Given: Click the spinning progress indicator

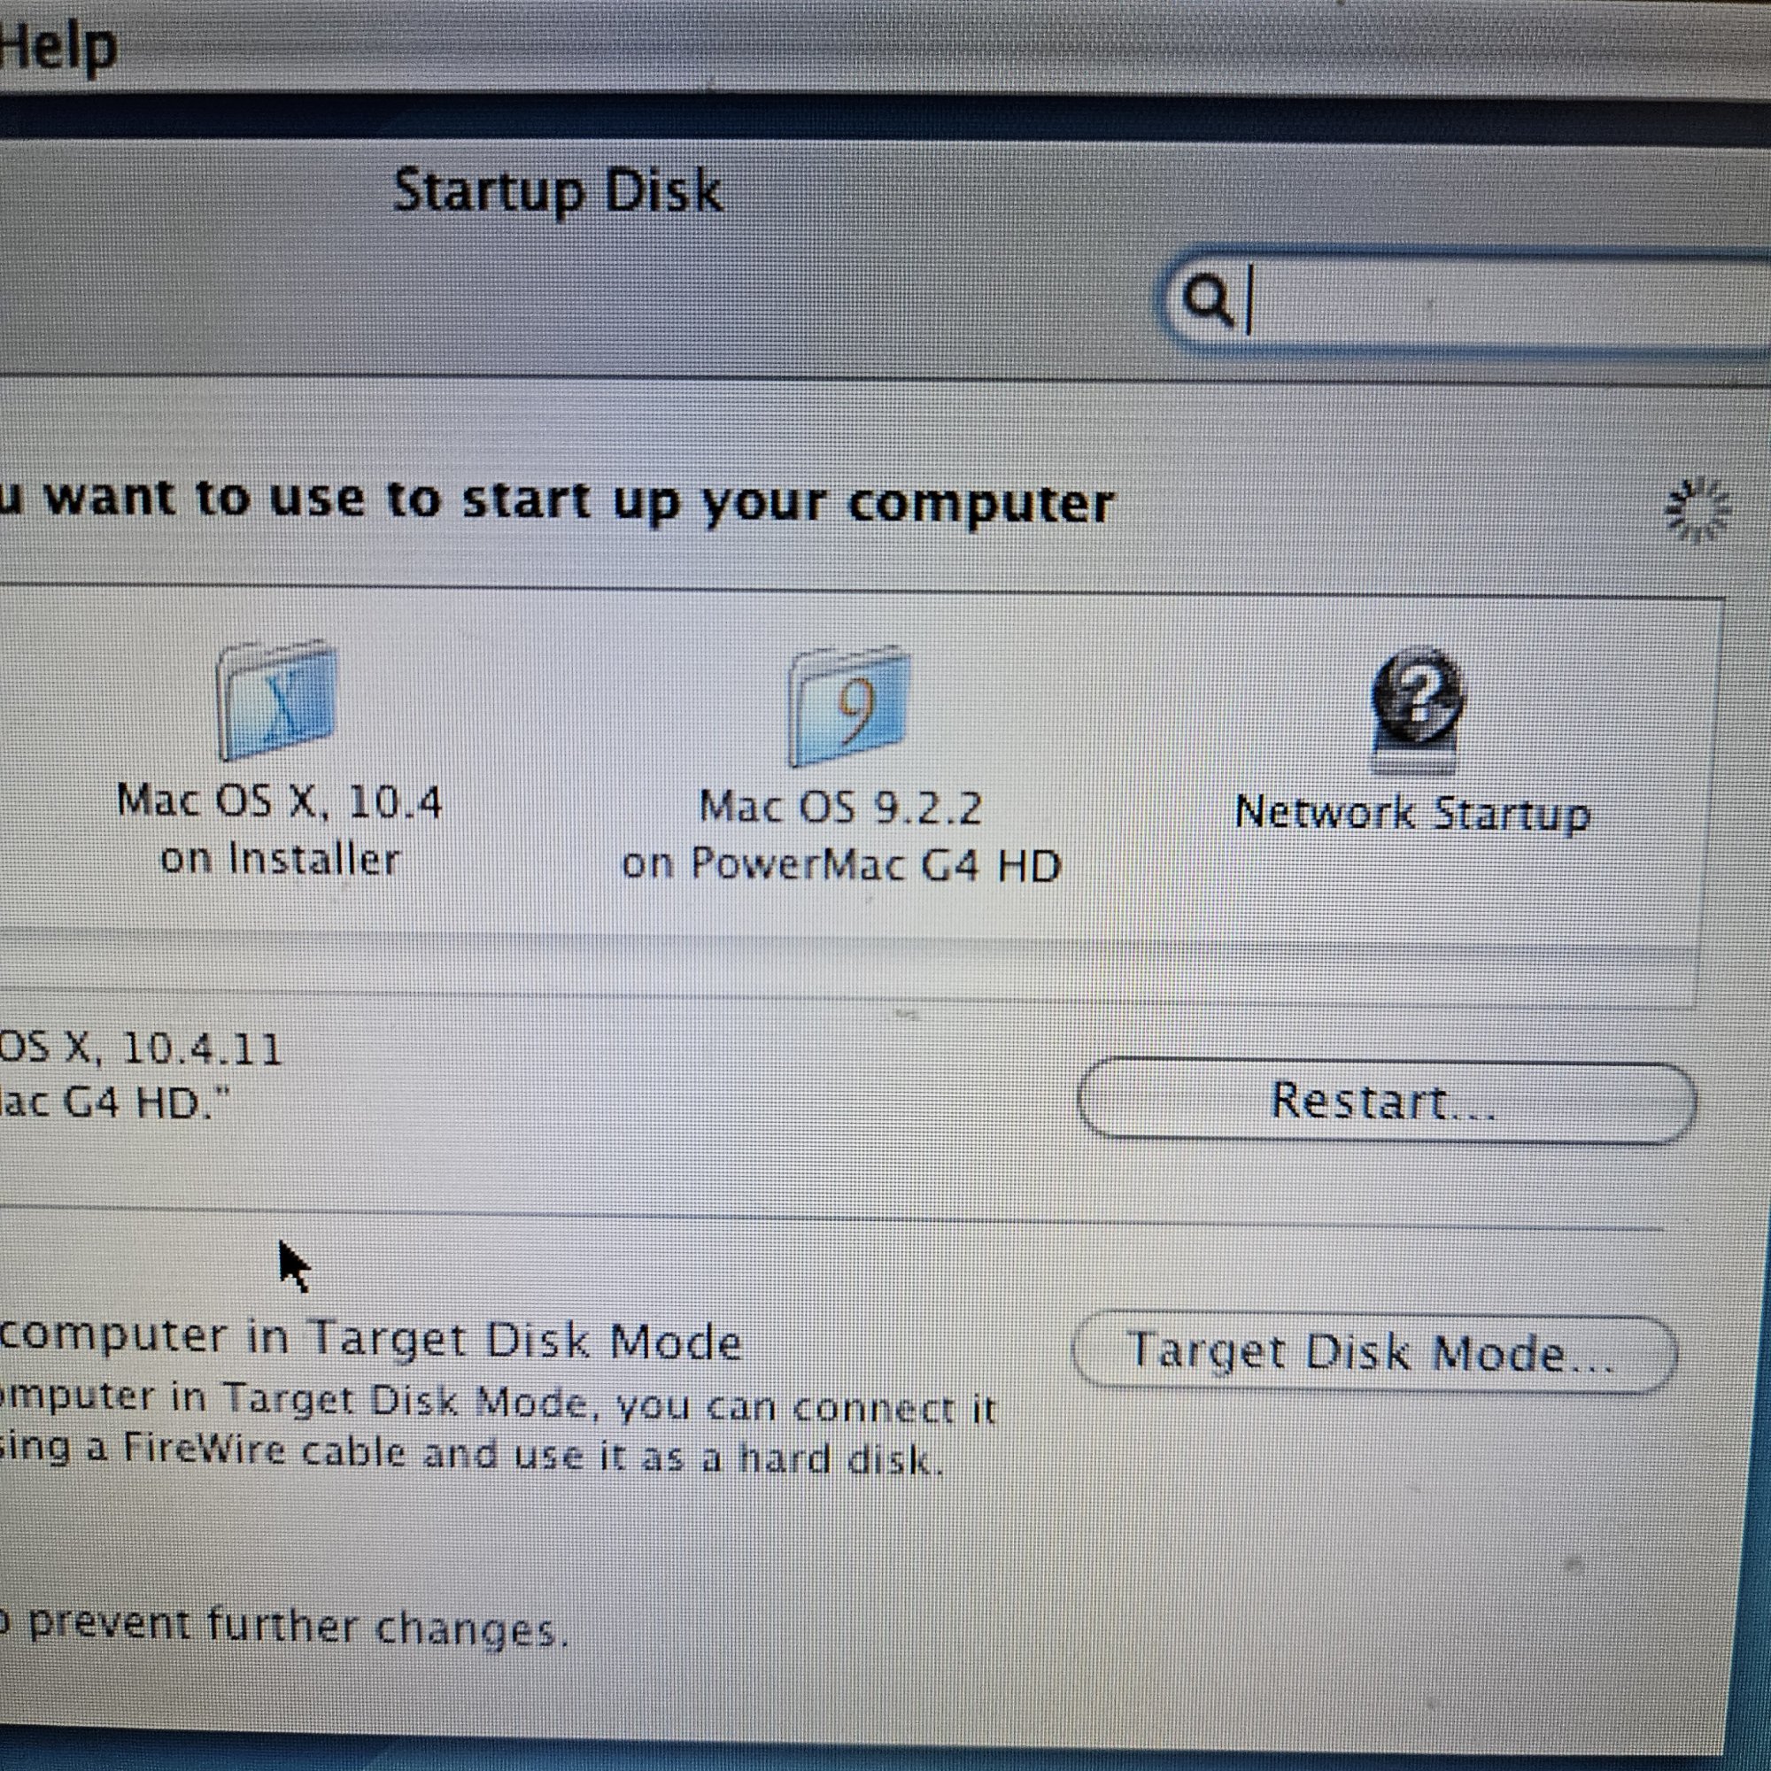Looking at the screenshot, I should [x=1697, y=509].
